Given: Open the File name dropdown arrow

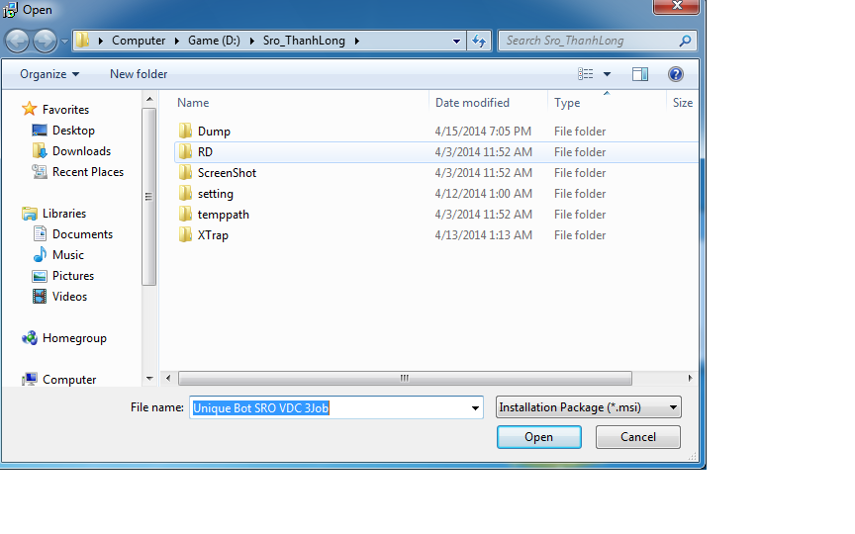Looking at the screenshot, I should coord(475,407).
